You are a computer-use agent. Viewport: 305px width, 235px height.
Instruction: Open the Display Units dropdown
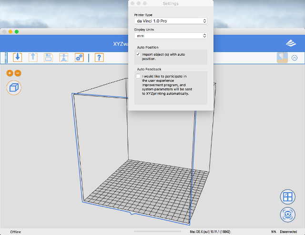[x=171, y=36]
